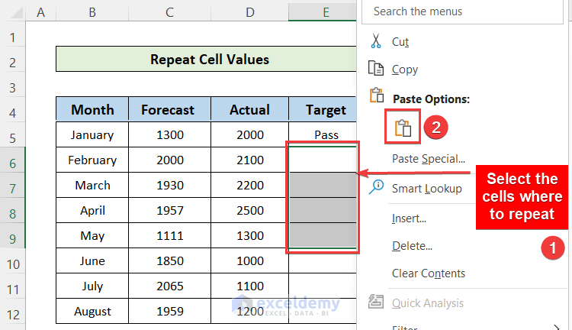Choose Paste Special from context menu
The height and width of the screenshot is (330, 572).
tap(428, 159)
